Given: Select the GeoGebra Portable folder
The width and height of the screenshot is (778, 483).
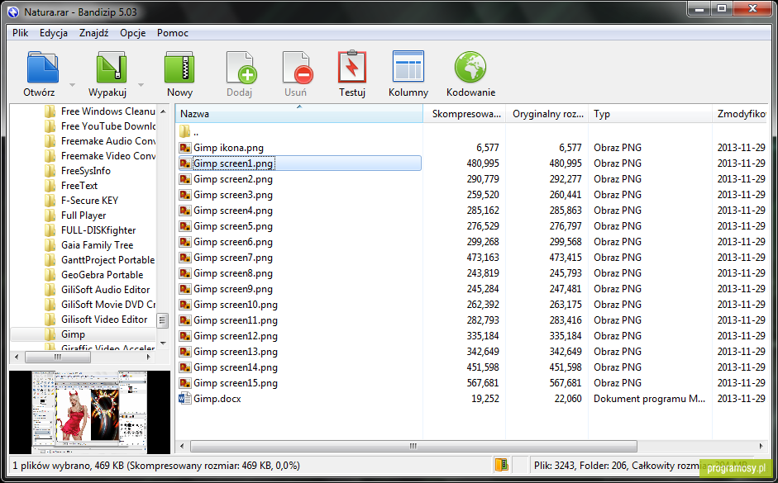Looking at the screenshot, I should click(x=103, y=274).
